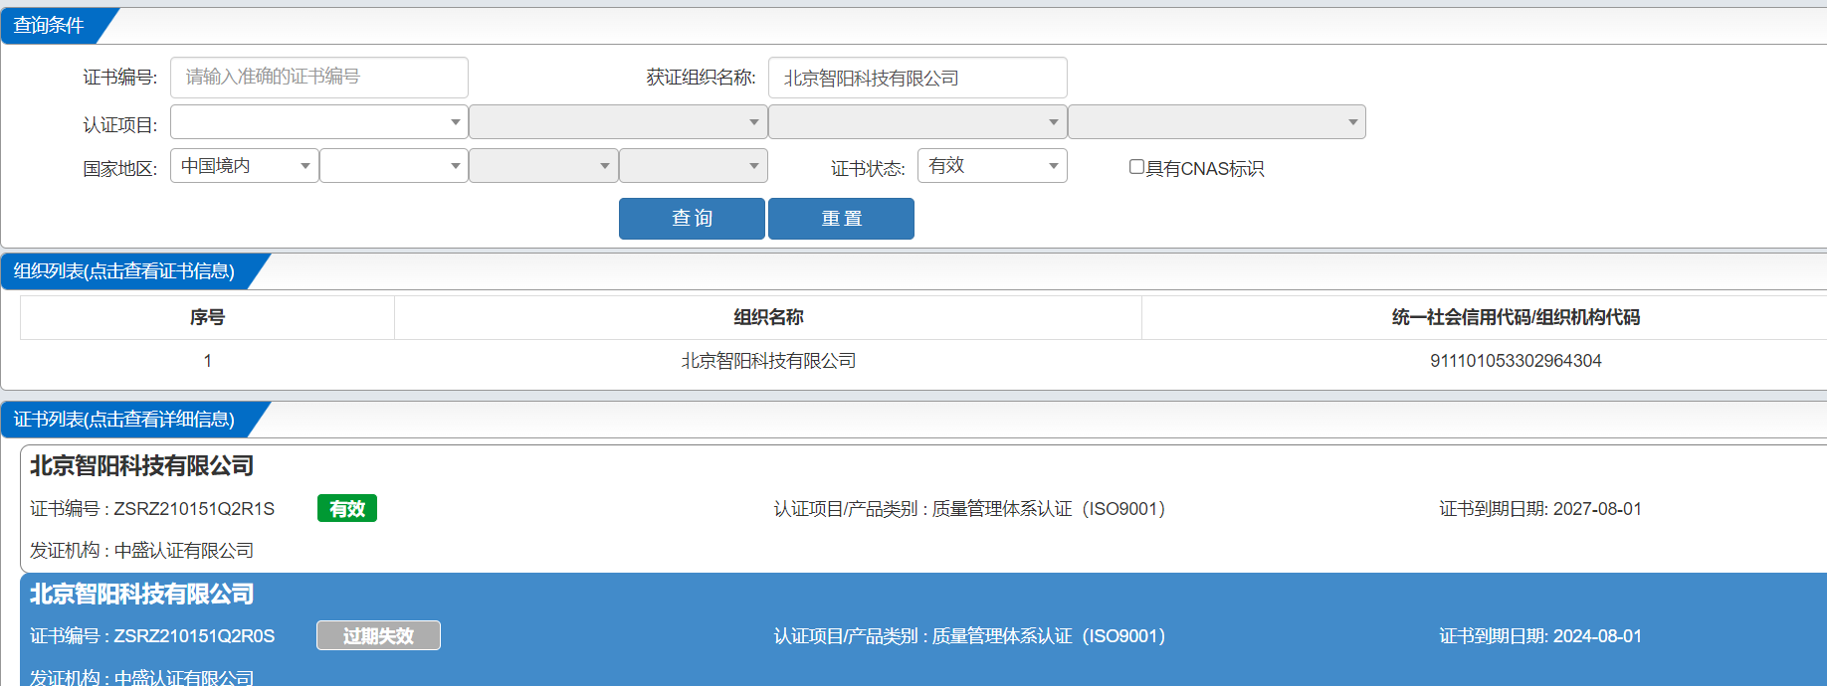This screenshot has height=686, width=1827.
Task: Open the province dropdown next to 中国境内
Action: point(394,166)
